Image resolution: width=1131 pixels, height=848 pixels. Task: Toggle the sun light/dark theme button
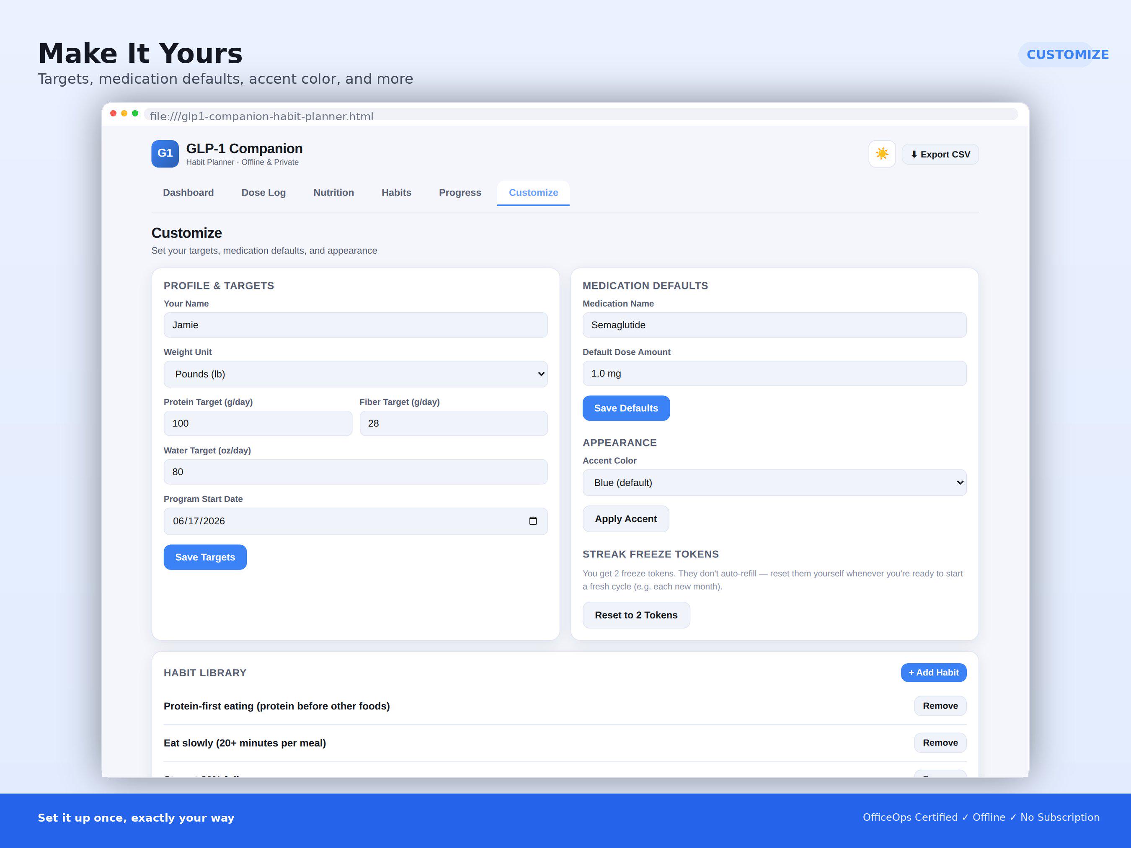click(881, 154)
